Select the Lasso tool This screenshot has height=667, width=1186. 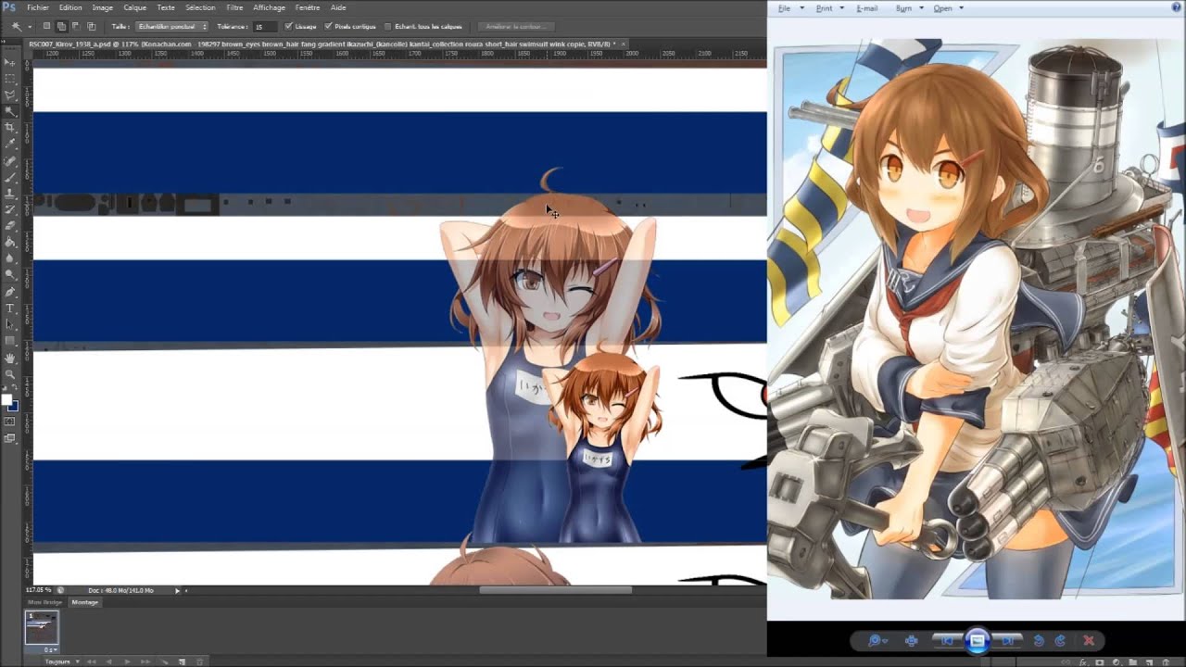click(x=10, y=94)
